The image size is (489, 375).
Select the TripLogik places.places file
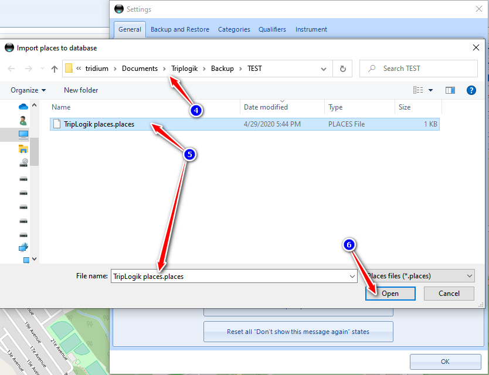244,124
